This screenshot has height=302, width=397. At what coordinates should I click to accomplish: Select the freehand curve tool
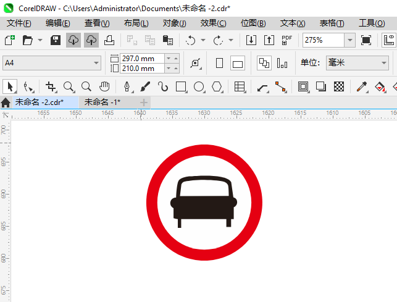point(163,86)
